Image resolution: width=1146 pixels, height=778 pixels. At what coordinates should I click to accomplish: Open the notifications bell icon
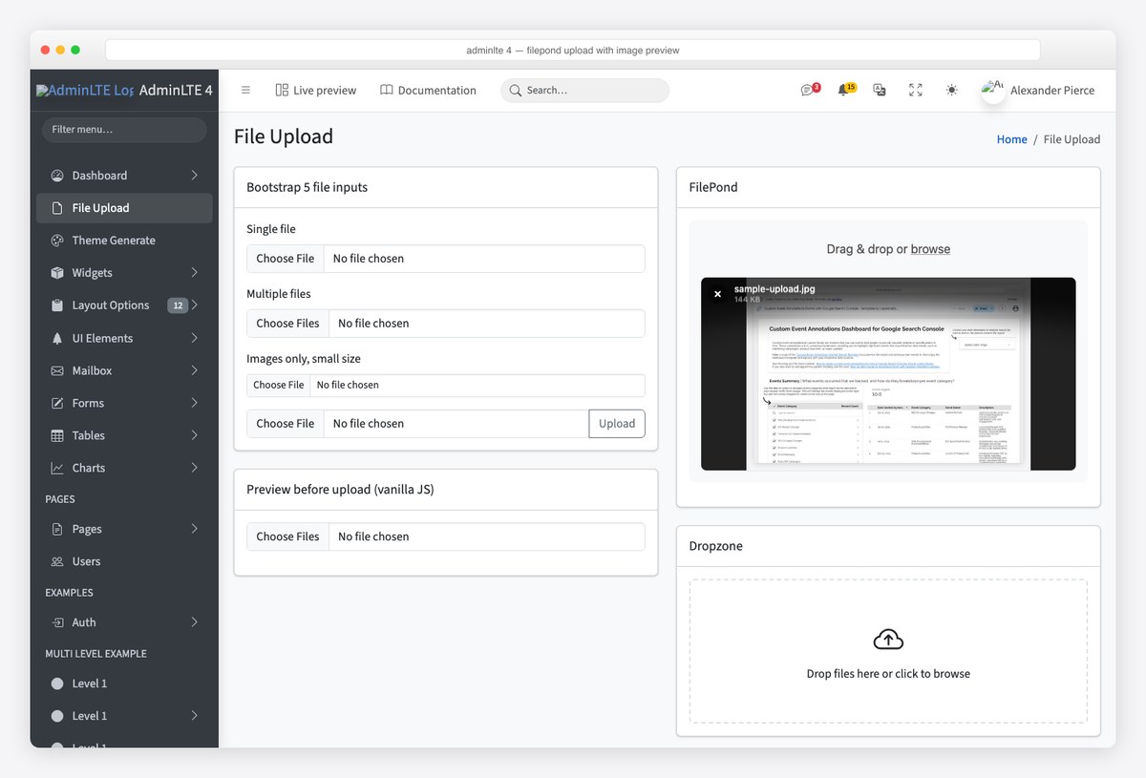844,90
